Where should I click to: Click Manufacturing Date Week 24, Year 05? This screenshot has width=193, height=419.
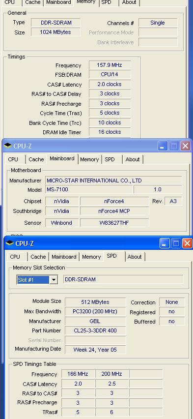pyautogui.click(x=95, y=350)
